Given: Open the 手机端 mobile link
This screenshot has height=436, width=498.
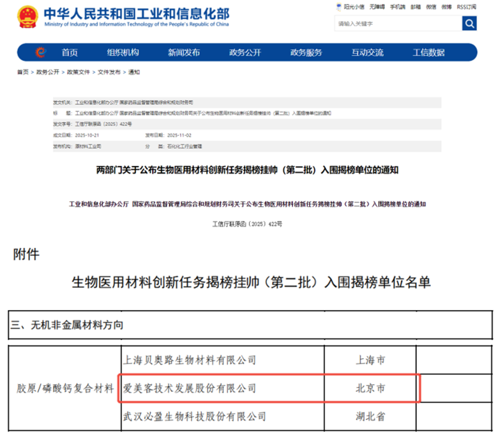Looking at the screenshot, I should [x=398, y=6].
